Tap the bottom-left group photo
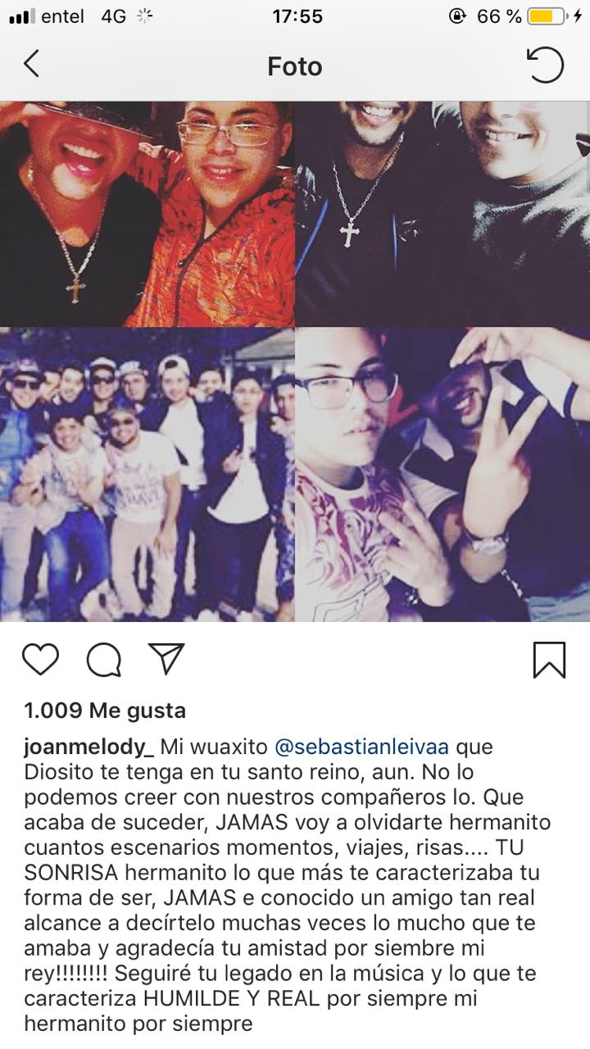This screenshot has width=590, height=1049. pyautogui.click(x=147, y=475)
